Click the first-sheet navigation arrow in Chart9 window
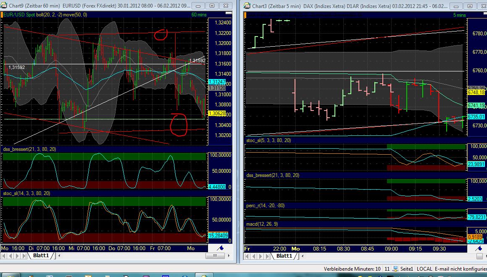Screen dimensions: 487x277 click(x=3, y=255)
